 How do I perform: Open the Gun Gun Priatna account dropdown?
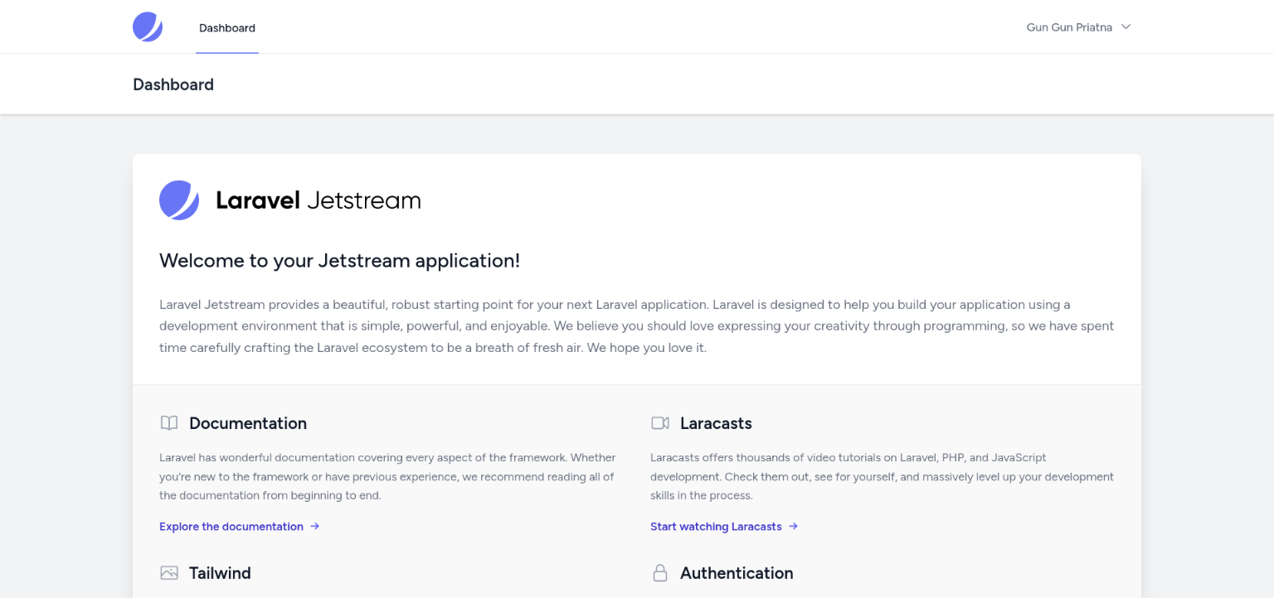[1070, 27]
